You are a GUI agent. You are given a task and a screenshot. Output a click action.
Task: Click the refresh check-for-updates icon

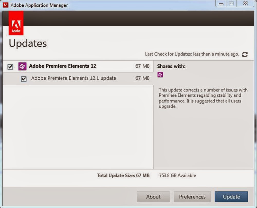point(245,55)
